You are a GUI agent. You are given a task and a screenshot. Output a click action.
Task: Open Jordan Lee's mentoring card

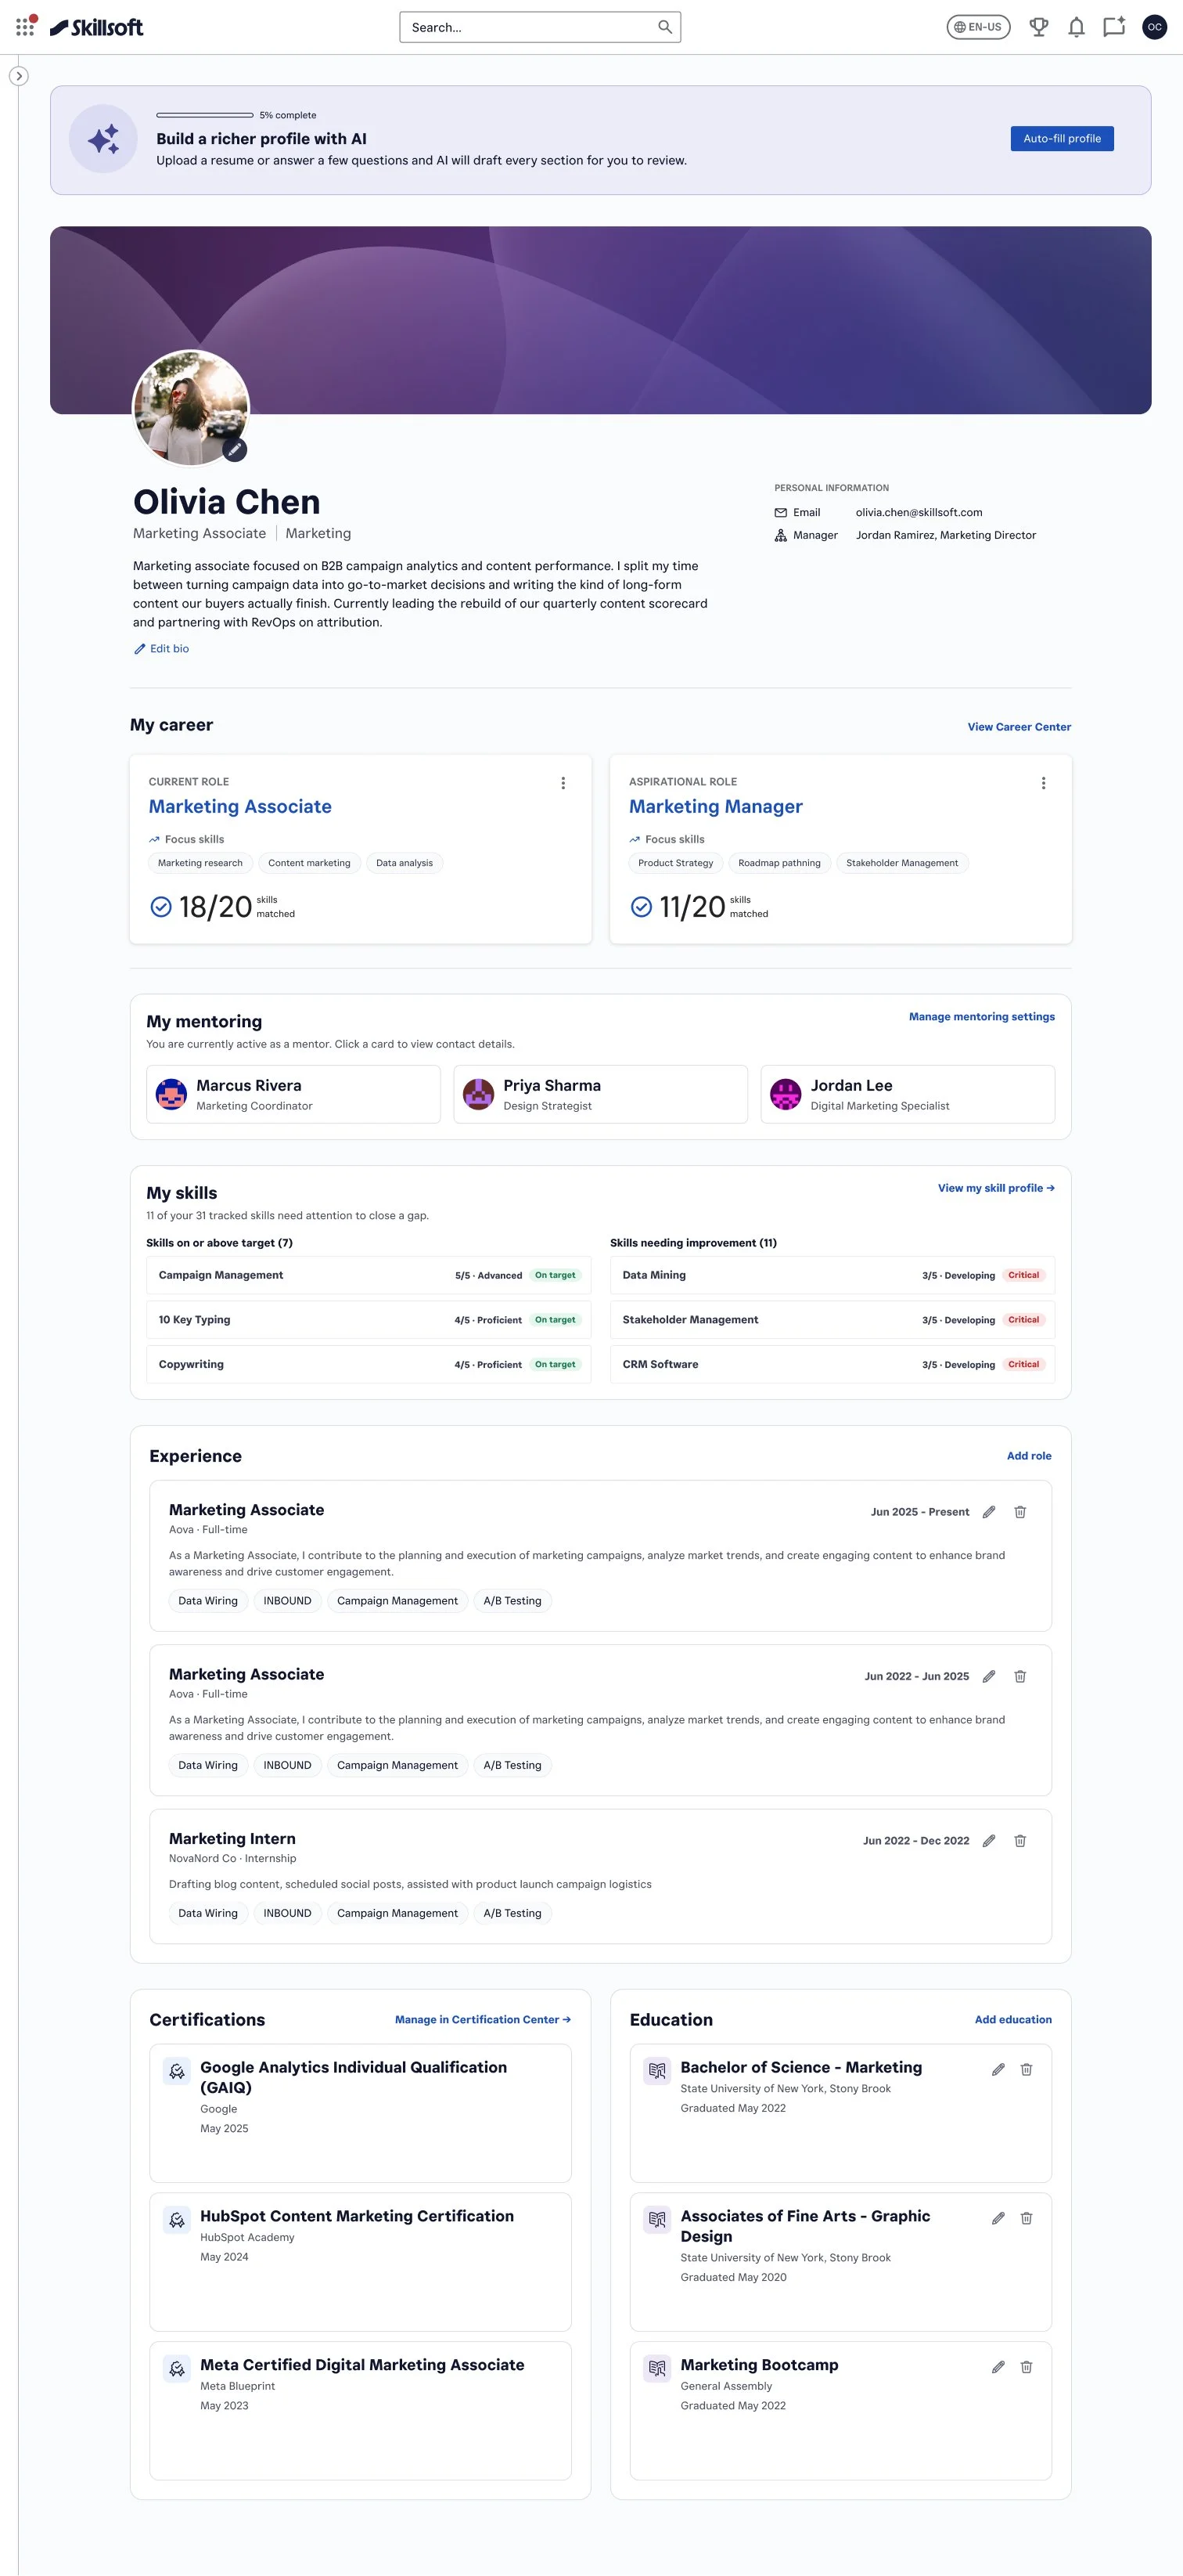tap(908, 1094)
